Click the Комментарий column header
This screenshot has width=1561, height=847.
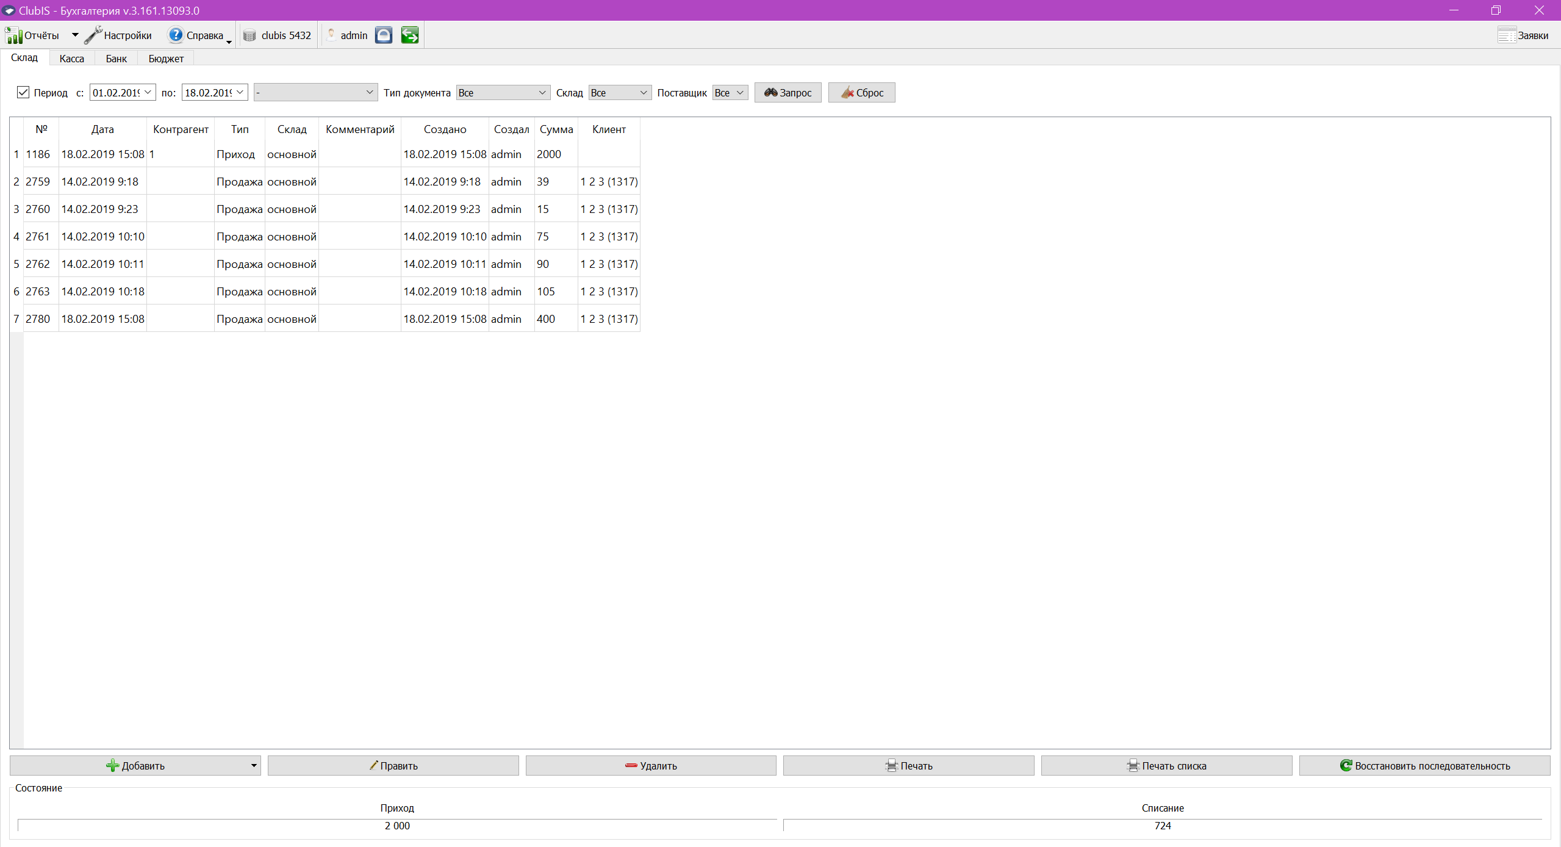pyautogui.click(x=360, y=129)
